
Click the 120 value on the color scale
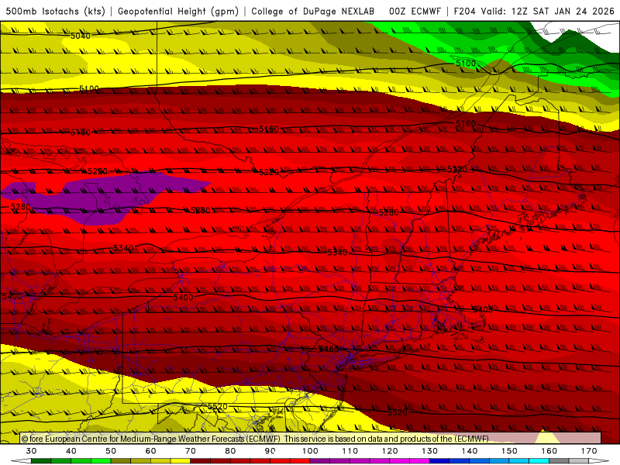pos(390,451)
